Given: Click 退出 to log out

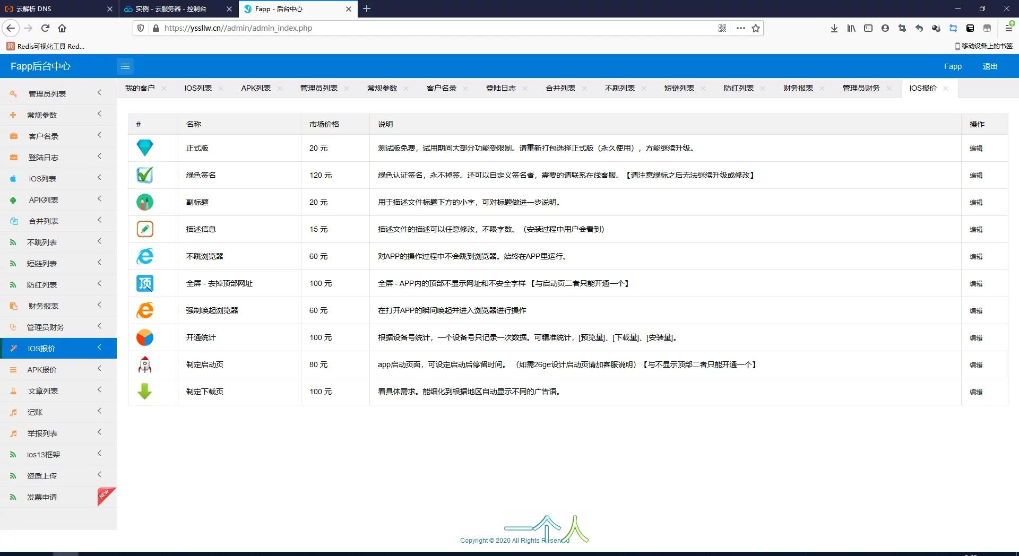Looking at the screenshot, I should [990, 66].
